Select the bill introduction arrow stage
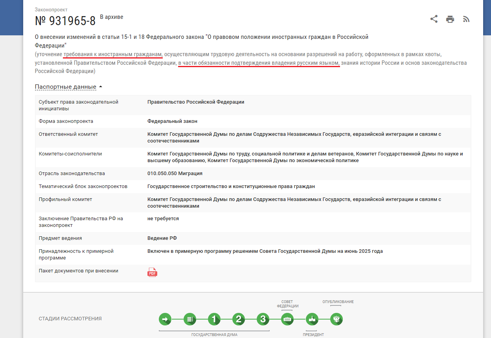The height and width of the screenshot is (338, 491). point(165,319)
